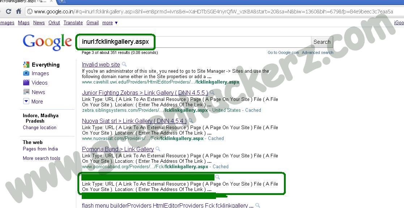Open a new tab with the plus button
Viewport: 404px width, 208px height.
click(x=61, y=1)
